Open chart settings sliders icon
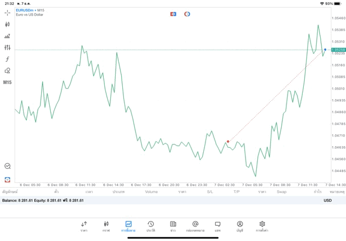 coord(7,47)
